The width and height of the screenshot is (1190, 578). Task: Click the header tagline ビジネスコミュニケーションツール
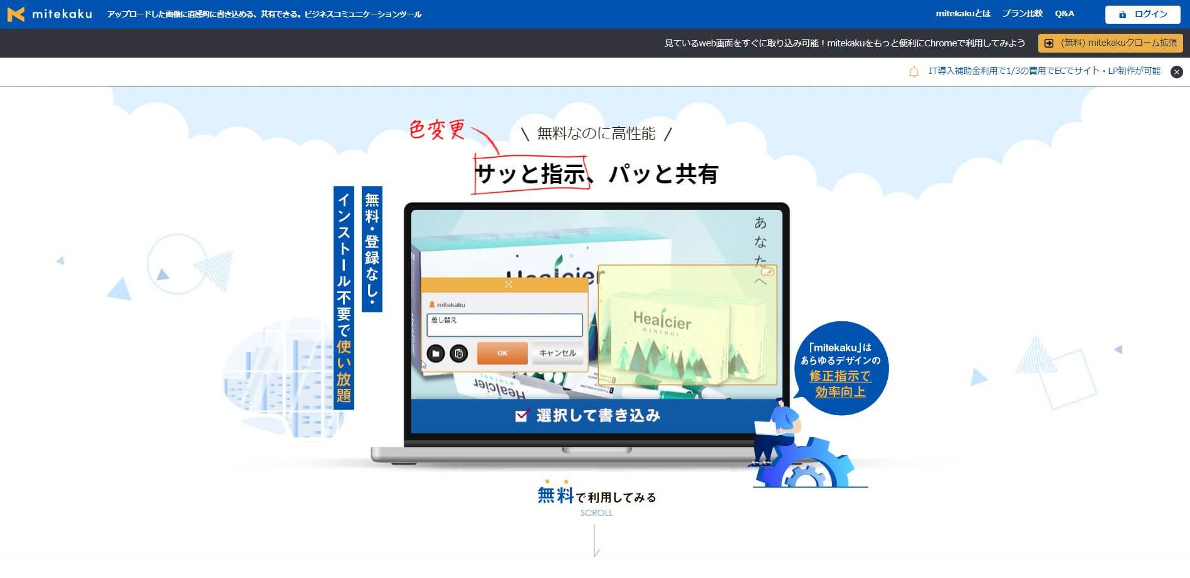pyautogui.click(x=264, y=14)
